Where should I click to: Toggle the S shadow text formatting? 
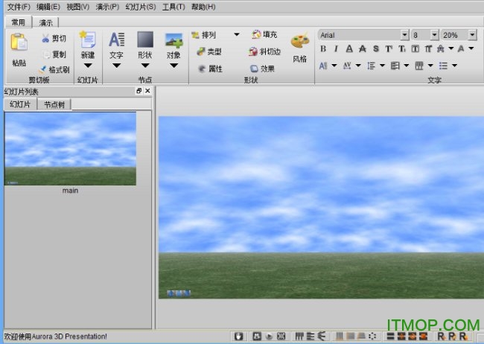pyautogui.click(x=376, y=49)
